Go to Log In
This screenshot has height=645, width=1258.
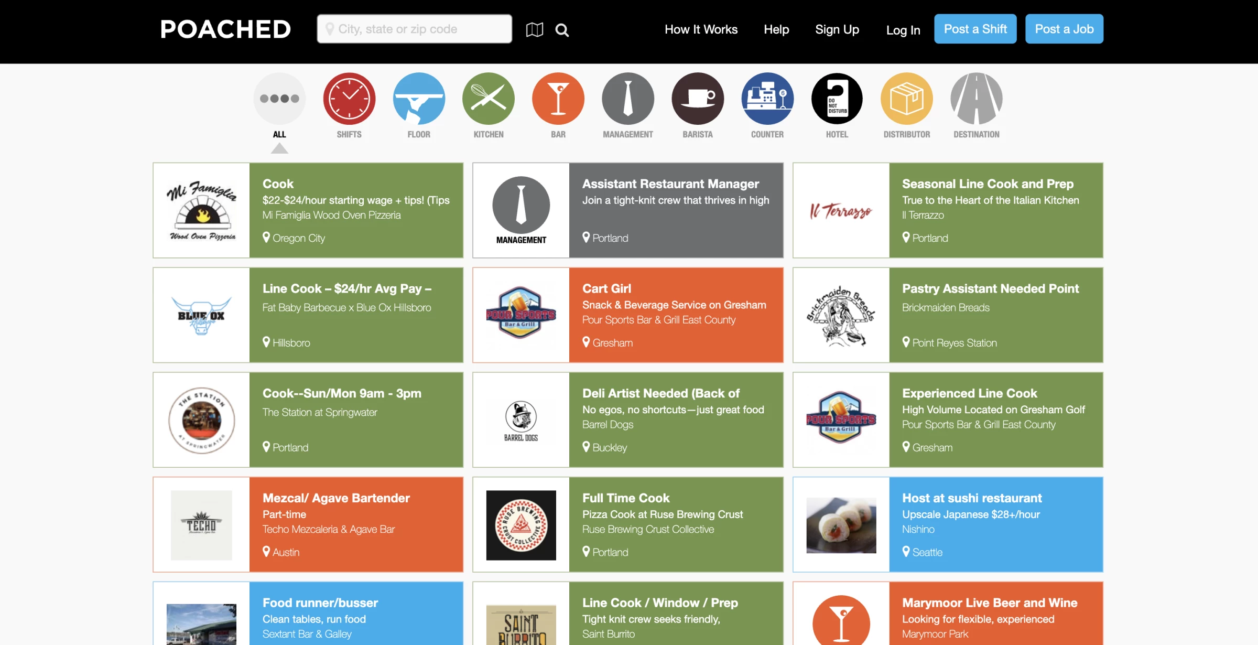(903, 30)
